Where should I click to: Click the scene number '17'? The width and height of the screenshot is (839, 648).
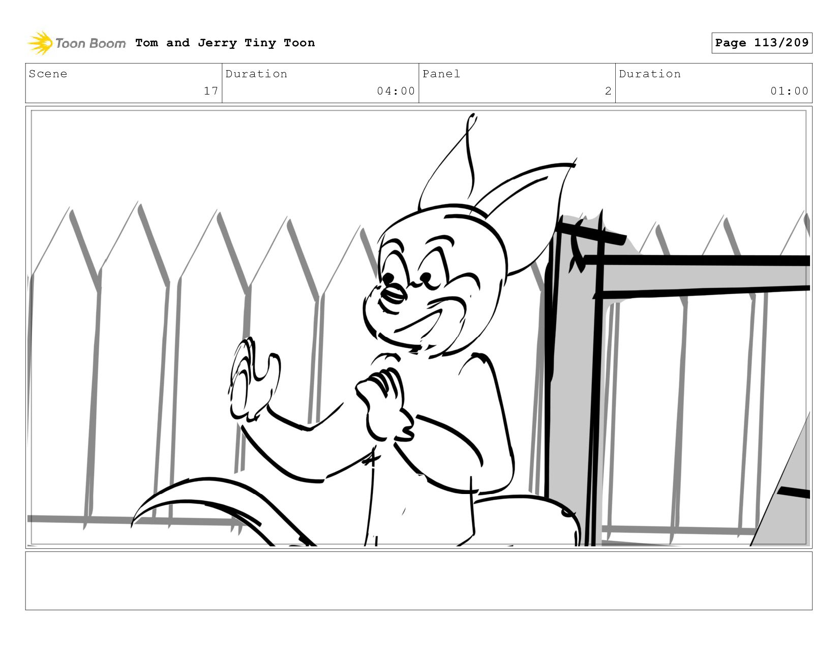click(x=211, y=91)
